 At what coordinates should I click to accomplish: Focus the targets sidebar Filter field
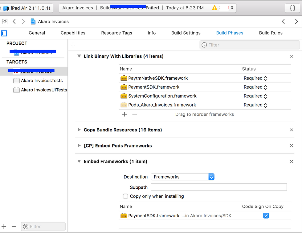click(x=43, y=227)
